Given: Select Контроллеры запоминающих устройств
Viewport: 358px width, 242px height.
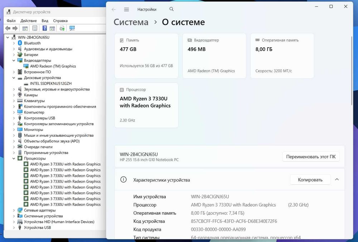Looking at the screenshot, I should [59, 124].
